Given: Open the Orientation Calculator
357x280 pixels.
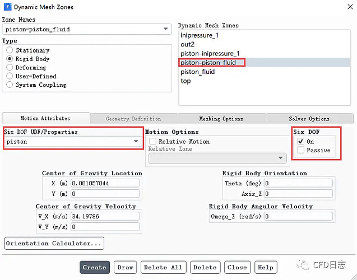Looking at the screenshot, I should (54, 244).
